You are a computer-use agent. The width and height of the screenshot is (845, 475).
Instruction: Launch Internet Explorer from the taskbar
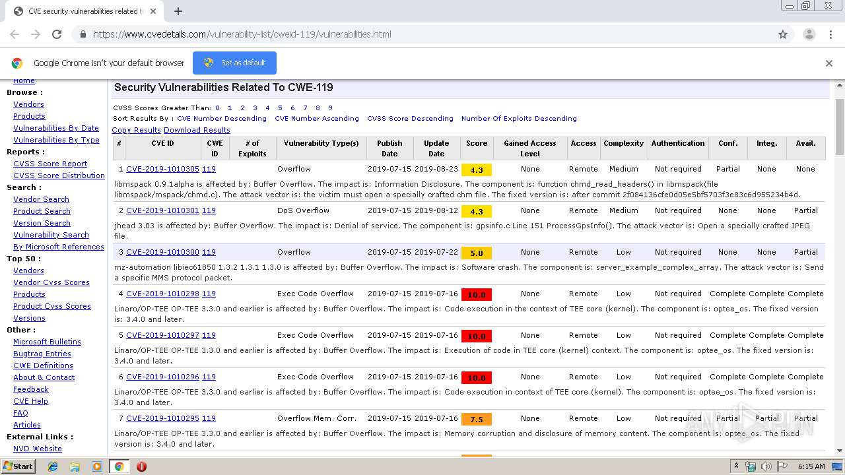coord(53,466)
